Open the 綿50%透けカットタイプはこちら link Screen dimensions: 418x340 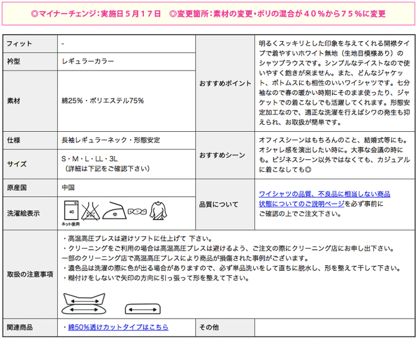coord(118,327)
